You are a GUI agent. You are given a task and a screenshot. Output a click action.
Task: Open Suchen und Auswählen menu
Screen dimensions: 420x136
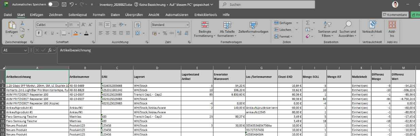click(x=347, y=29)
